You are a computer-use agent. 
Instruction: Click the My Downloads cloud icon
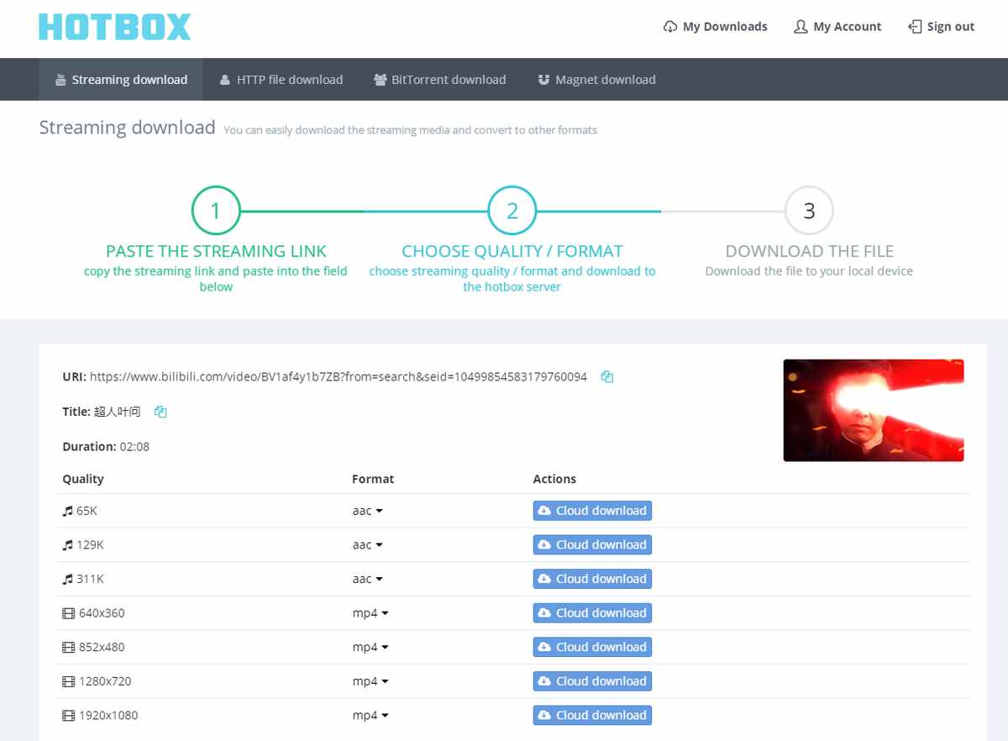tap(670, 27)
